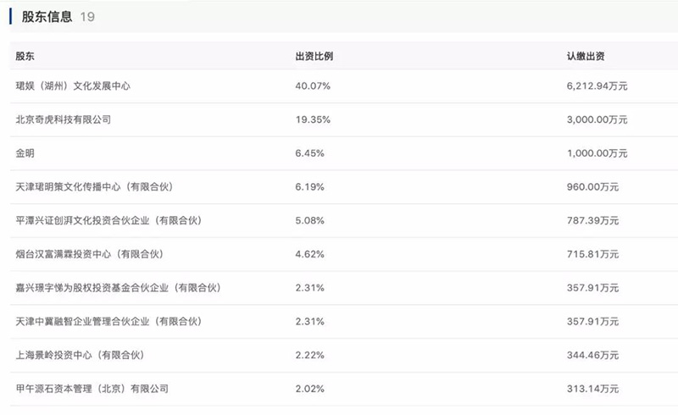Open 烟台汉富满霖投资中心（有限合伙）
The height and width of the screenshot is (415, 678).
pyautogui.click(x=90, y=254)
